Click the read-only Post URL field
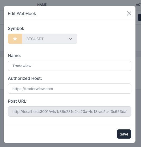 [70, 112]
